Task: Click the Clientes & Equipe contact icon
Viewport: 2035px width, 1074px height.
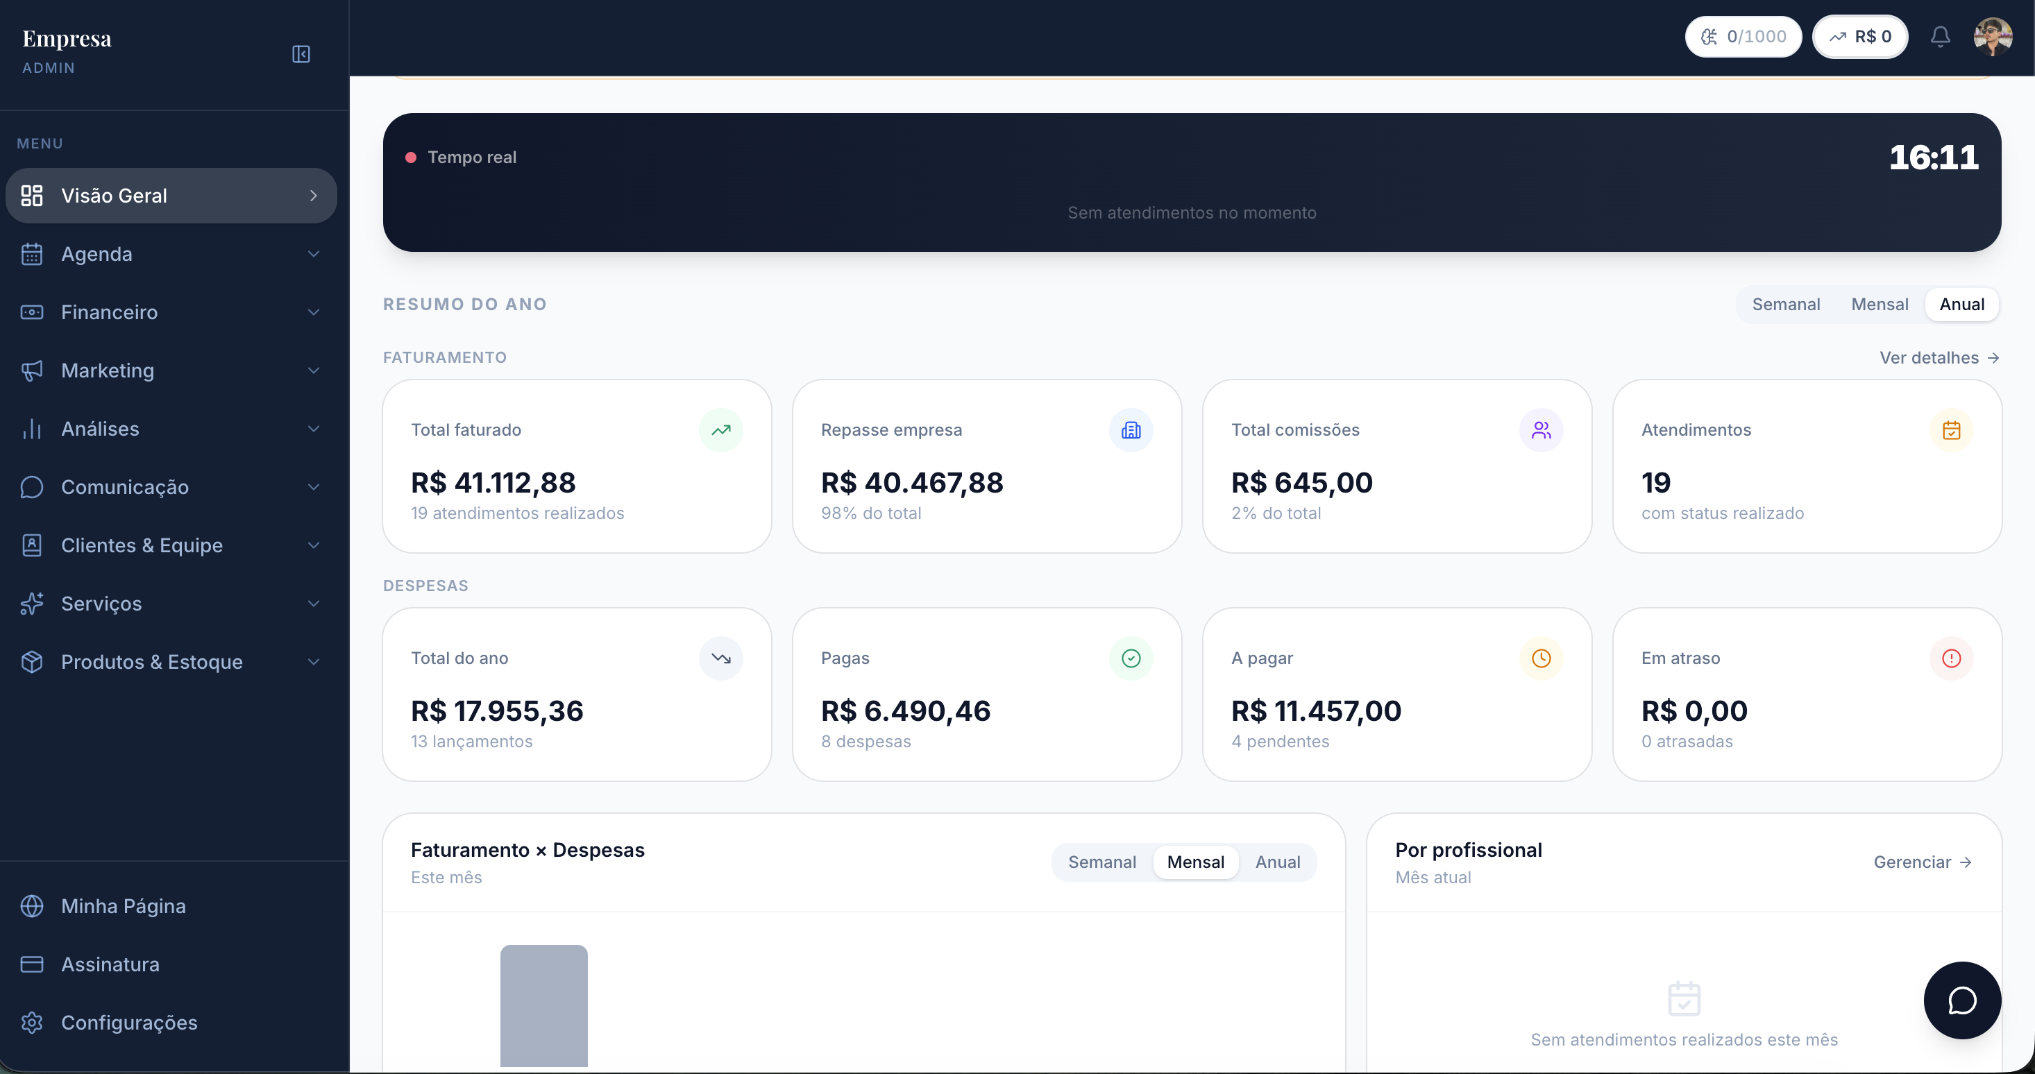Action: pyautogui.click(x=32, y=545)
